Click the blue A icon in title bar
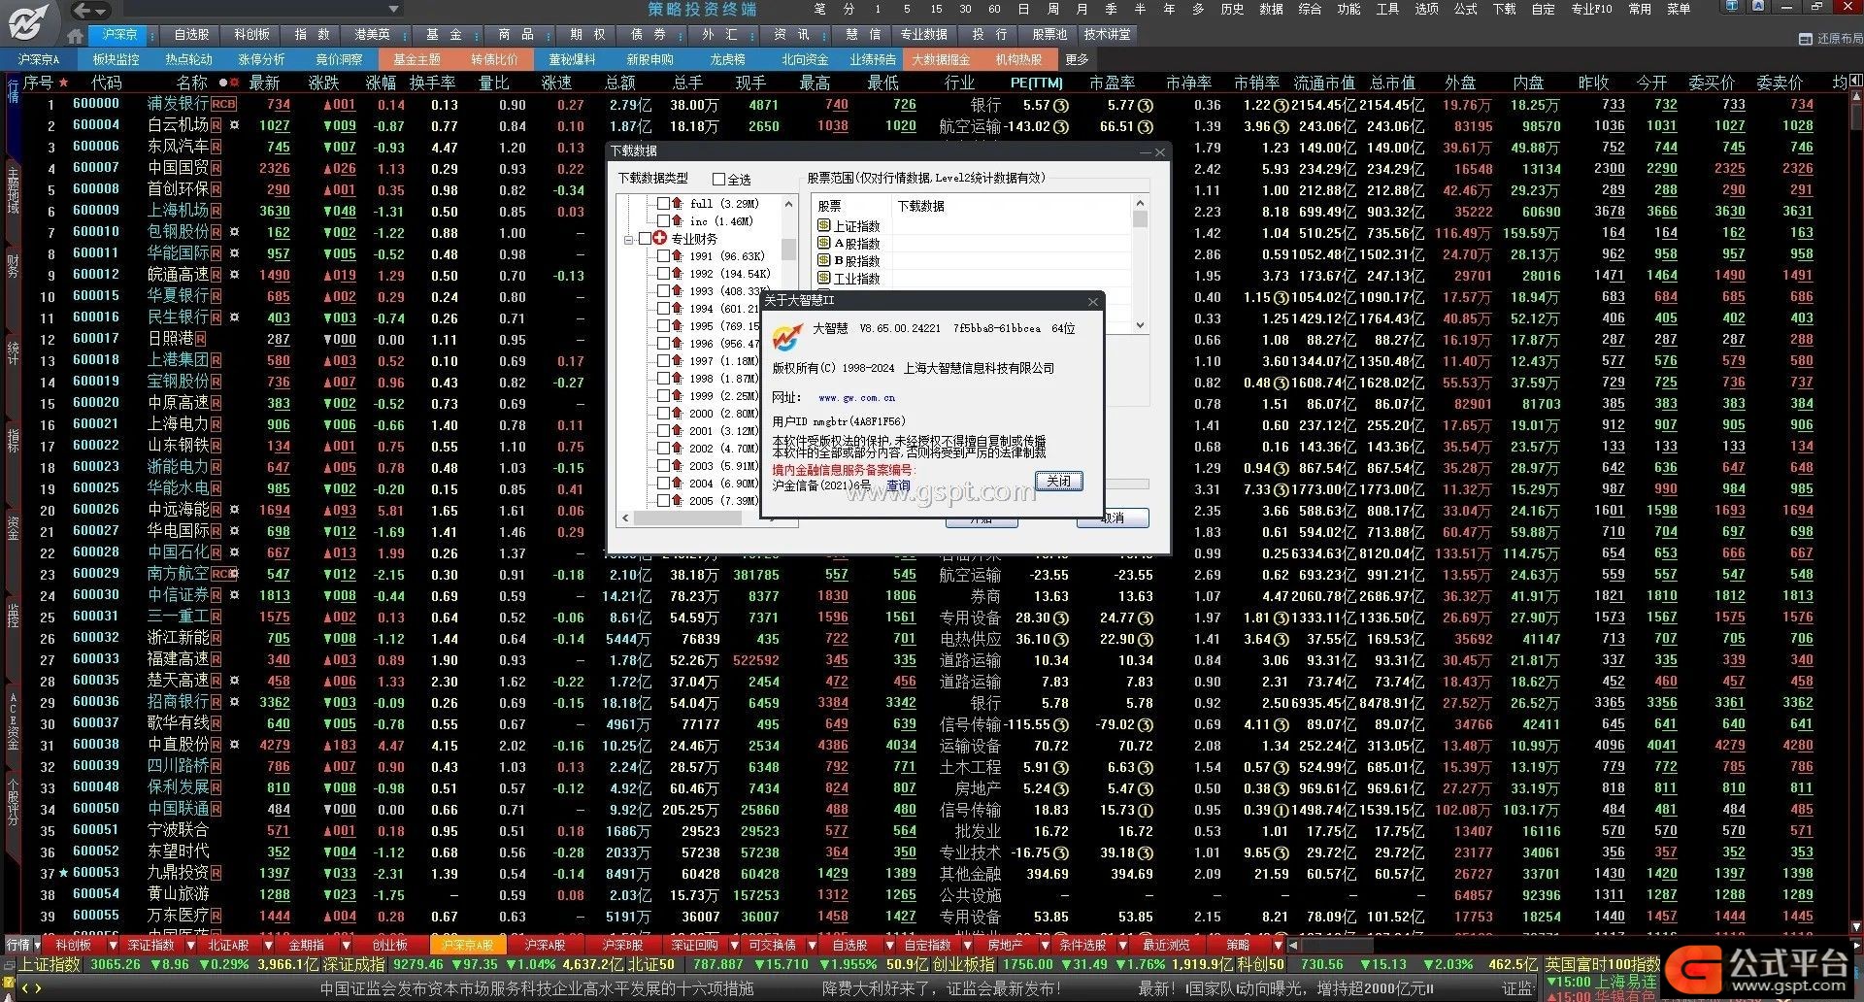Viewport: 1864px width, 1002px height. coord(1759,7)
